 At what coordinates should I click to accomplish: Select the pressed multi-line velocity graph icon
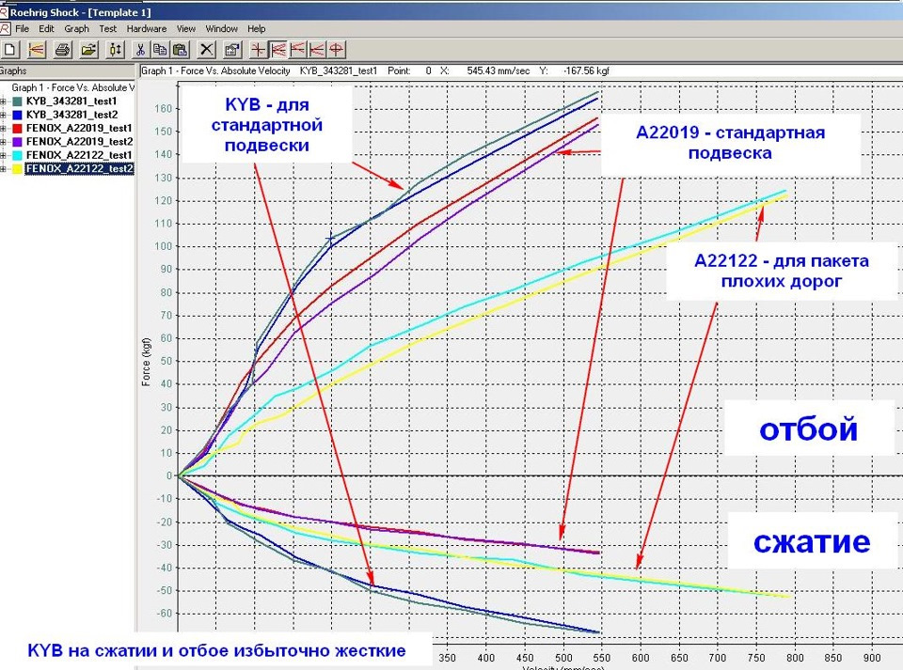point(278,50)
